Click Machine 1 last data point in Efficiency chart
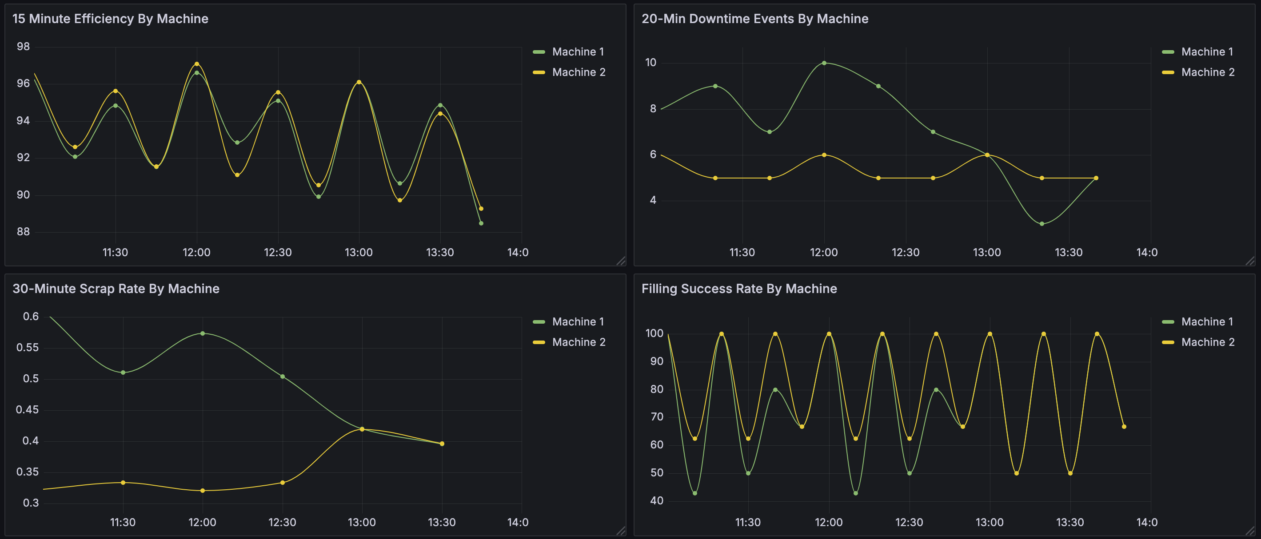Viewport: 1261px width, 539px height. tap(481, 223)
